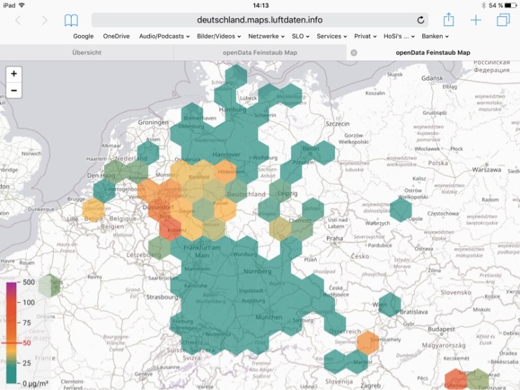Switch to the middle openData Feinstaub Map tab
520x390 pixels.
click(260, 53)
